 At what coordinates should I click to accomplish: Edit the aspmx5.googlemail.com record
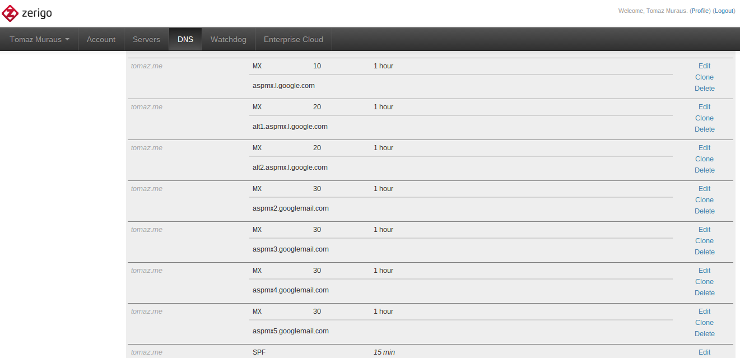[704, 311]
